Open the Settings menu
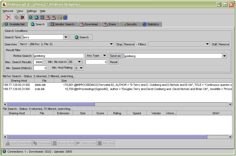236x156 pixels. click(x=31, y=11)
